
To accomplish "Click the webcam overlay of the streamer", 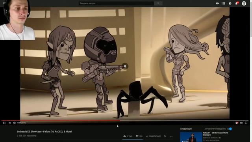I will pyautogui.click(x=17, y=20).
